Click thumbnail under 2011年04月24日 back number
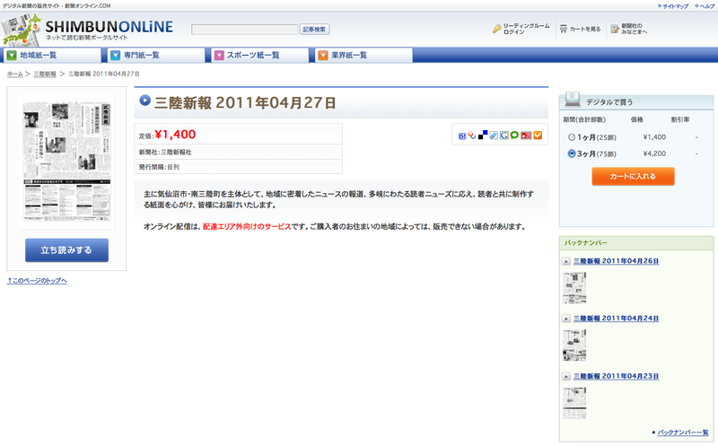718x446 pixels. pyautogui.click(x=574, y=345)
